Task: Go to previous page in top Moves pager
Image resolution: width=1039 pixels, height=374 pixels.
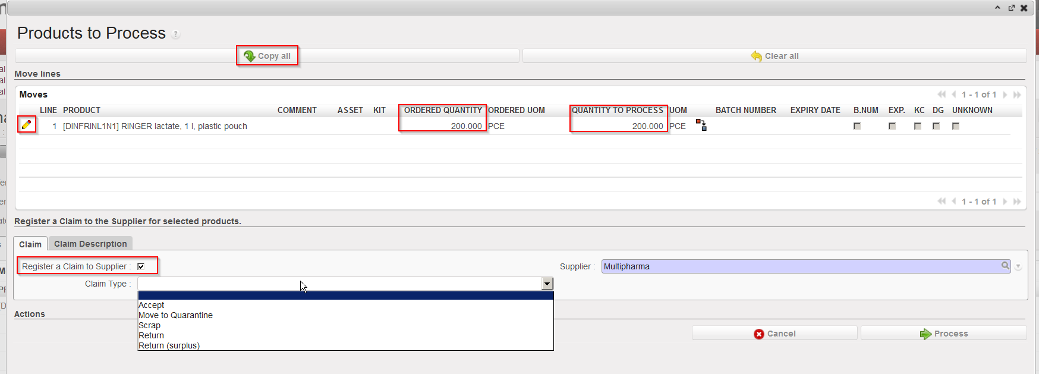Action: click(954, 95)
